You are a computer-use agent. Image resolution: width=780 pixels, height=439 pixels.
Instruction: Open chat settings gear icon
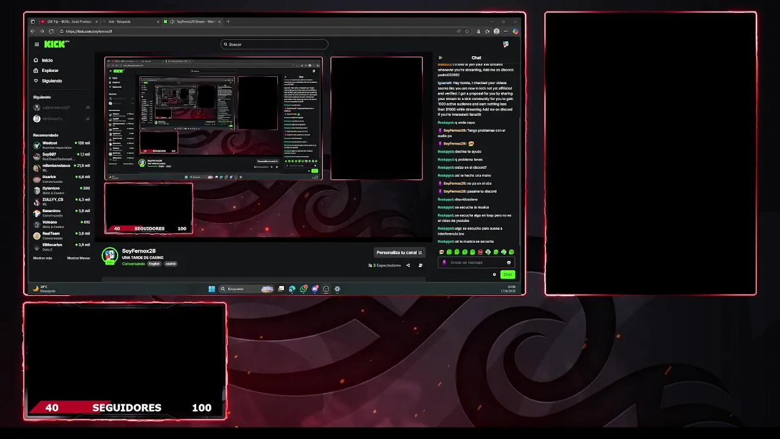pyautogui.click(x=494, y=275)
